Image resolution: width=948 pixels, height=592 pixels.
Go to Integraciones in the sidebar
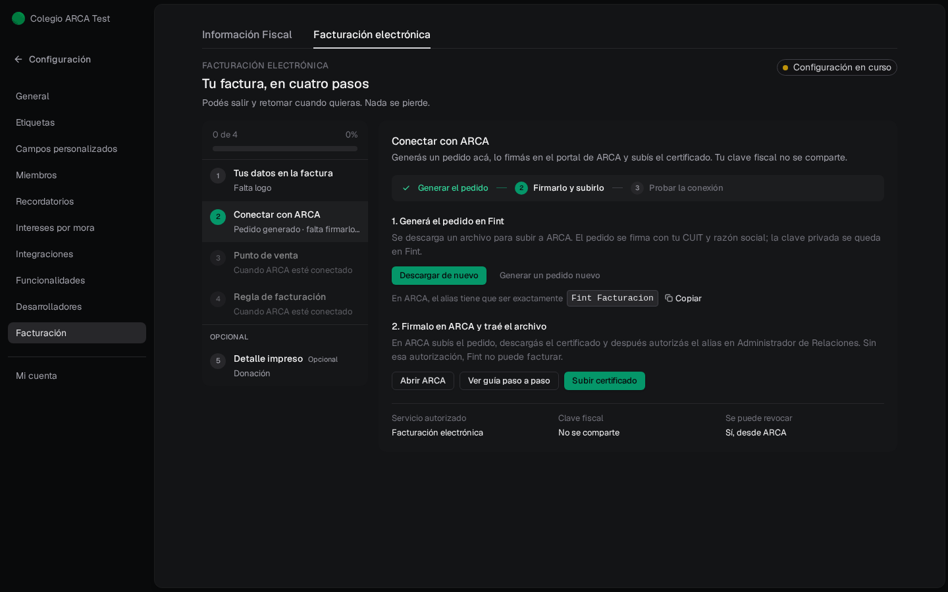[x=77, y=254]
